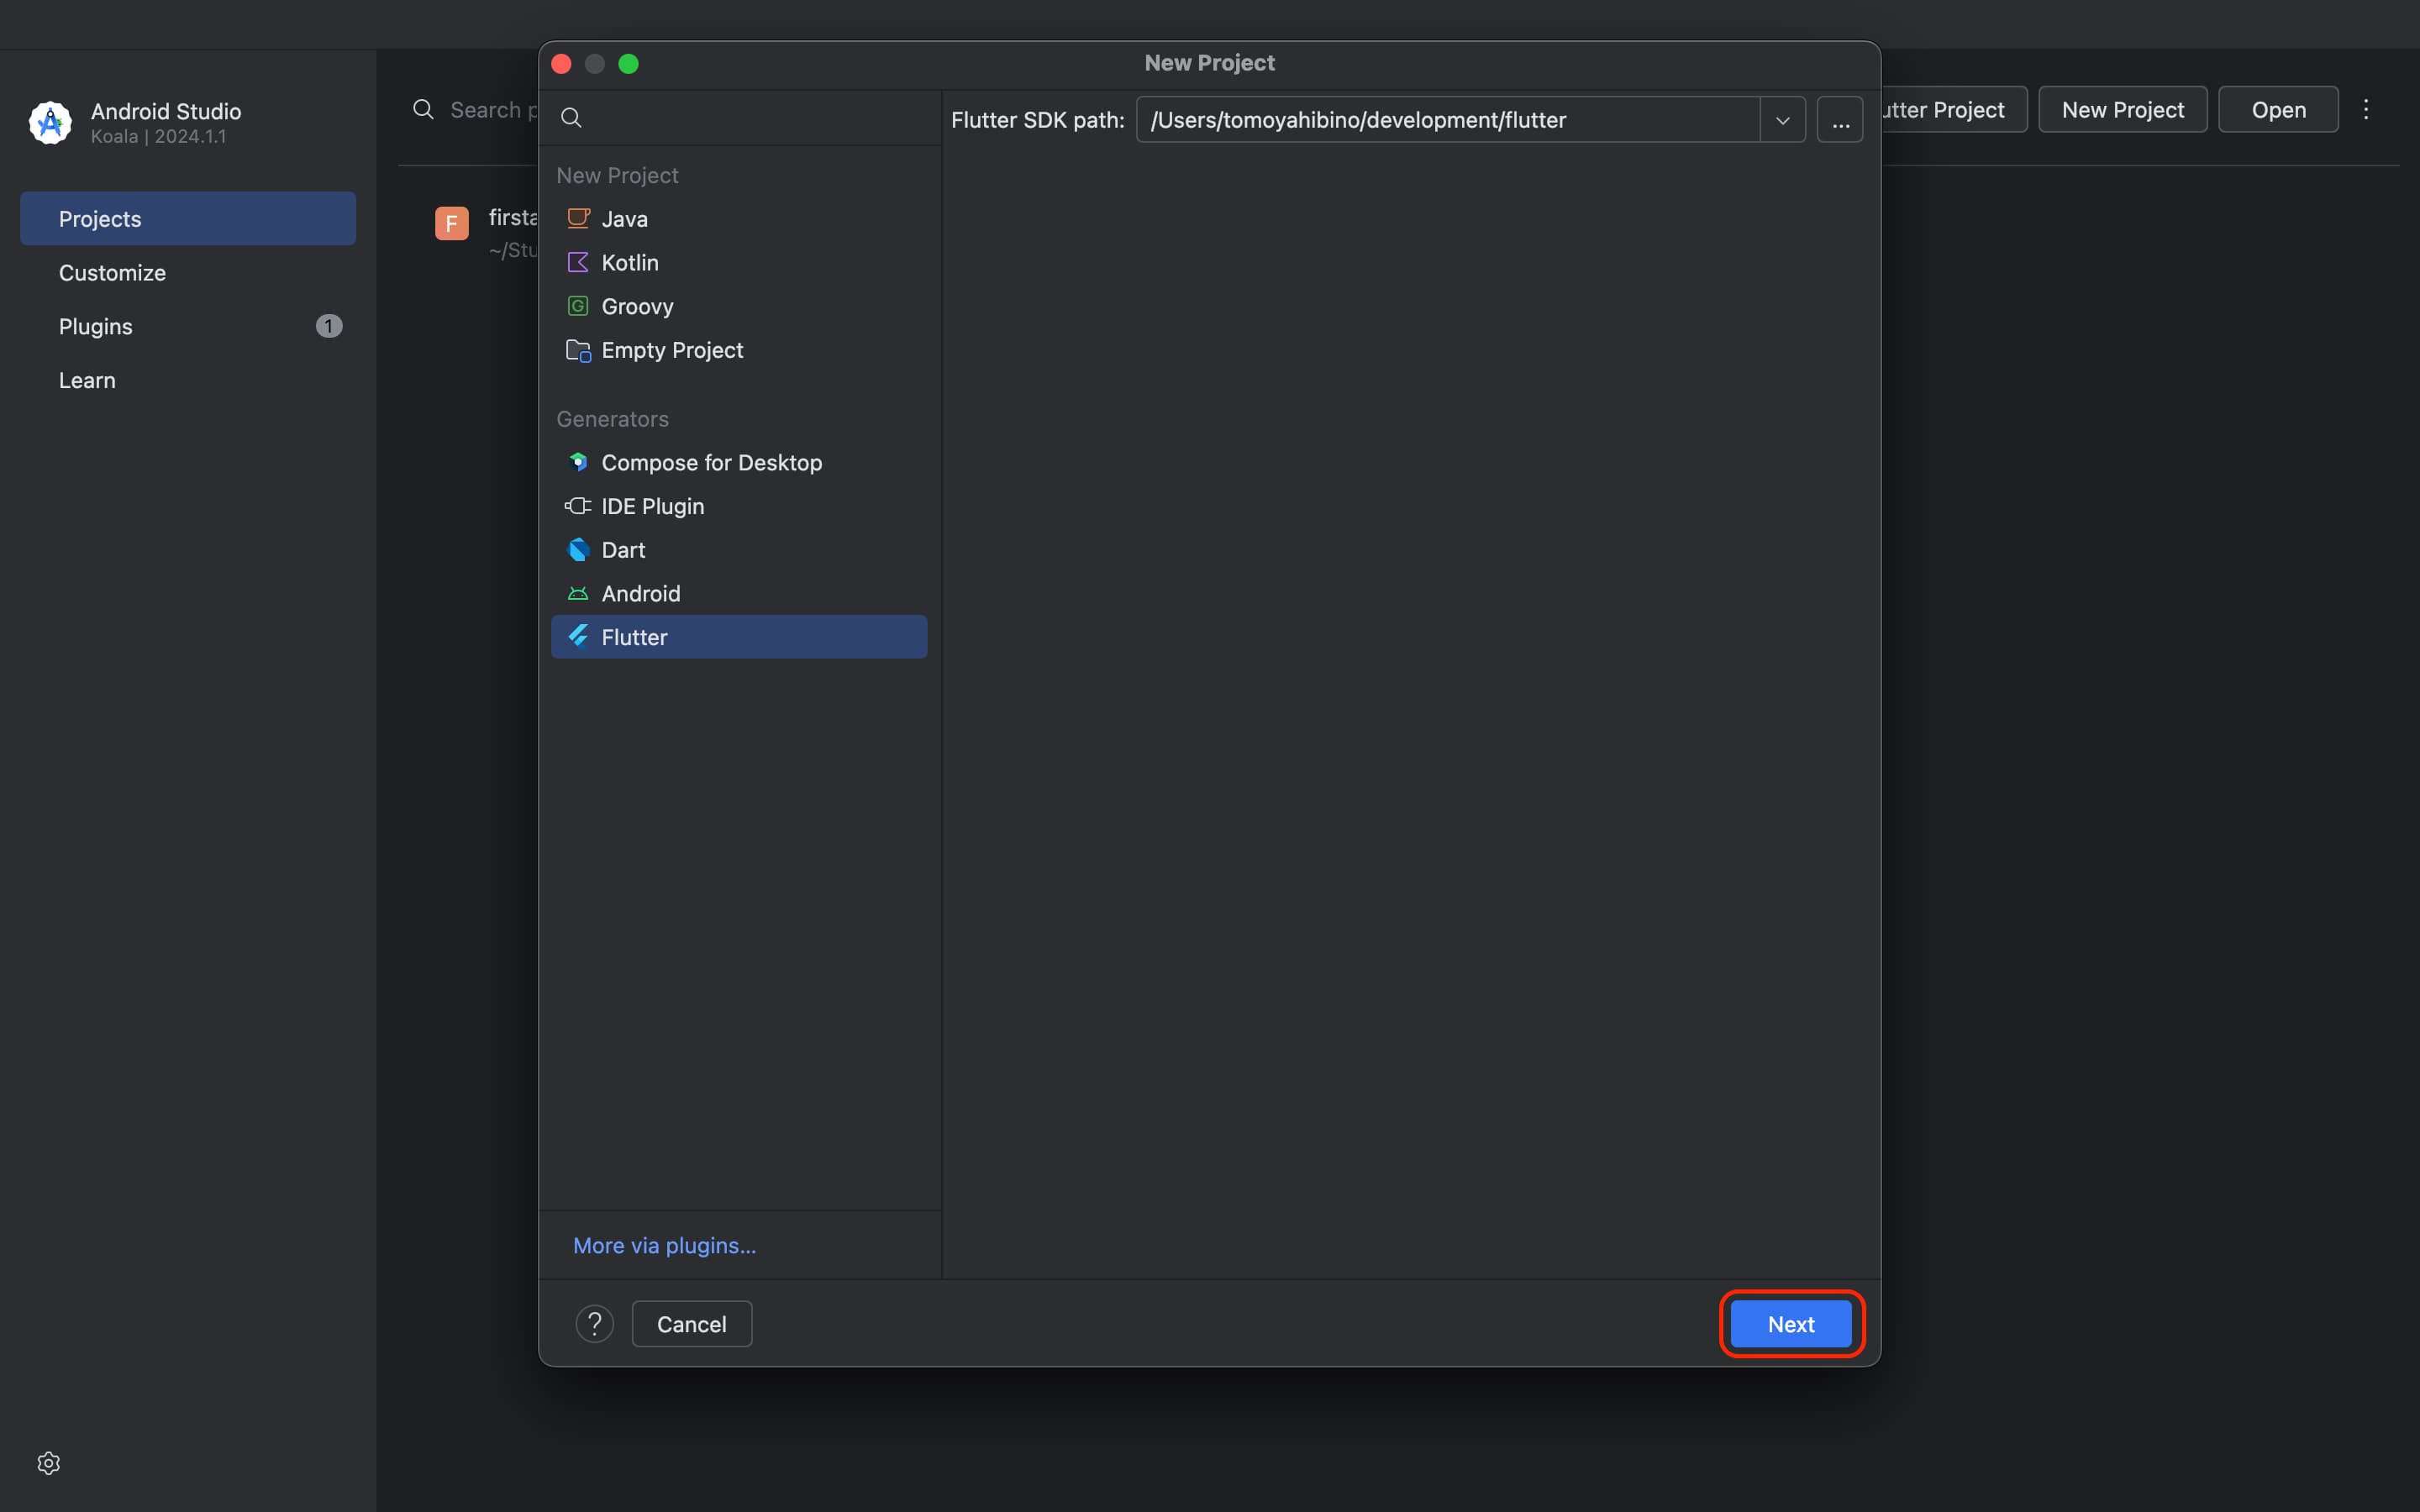The height and width of the screenshot is (1512, 2420).
Task: Click New Project in the welcome window
Action: click(2123, 109)
